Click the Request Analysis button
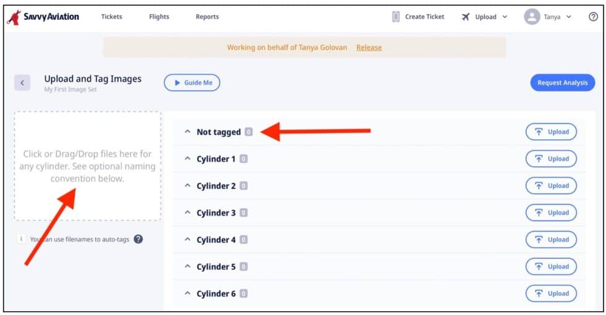Image resolution: width=606 pixels, height=315 pixels. pyautogui.click(x=562, y=83)
